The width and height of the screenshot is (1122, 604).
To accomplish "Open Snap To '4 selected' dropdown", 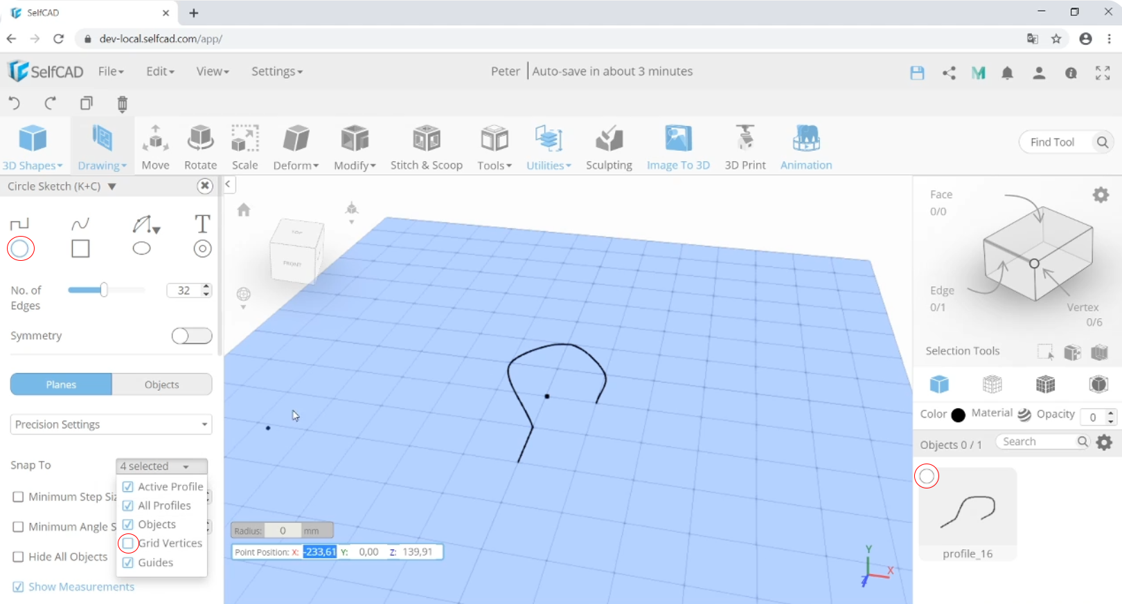I will [161, 466].
